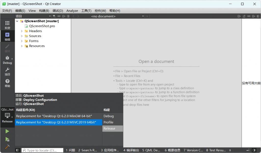Open the kit selector monitor icon
This screenshot has height=153, width=261.
pyautogui.click(x=7, y=115)
